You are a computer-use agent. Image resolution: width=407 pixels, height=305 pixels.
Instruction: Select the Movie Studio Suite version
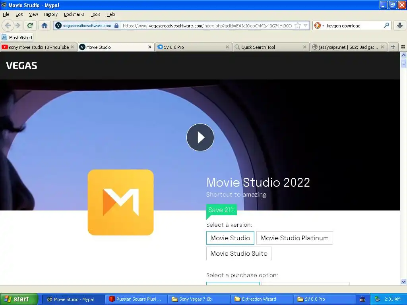239,253
